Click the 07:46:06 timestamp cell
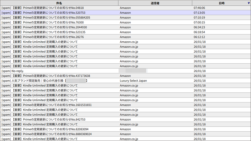251x141 pixels. tap(200, 8)
